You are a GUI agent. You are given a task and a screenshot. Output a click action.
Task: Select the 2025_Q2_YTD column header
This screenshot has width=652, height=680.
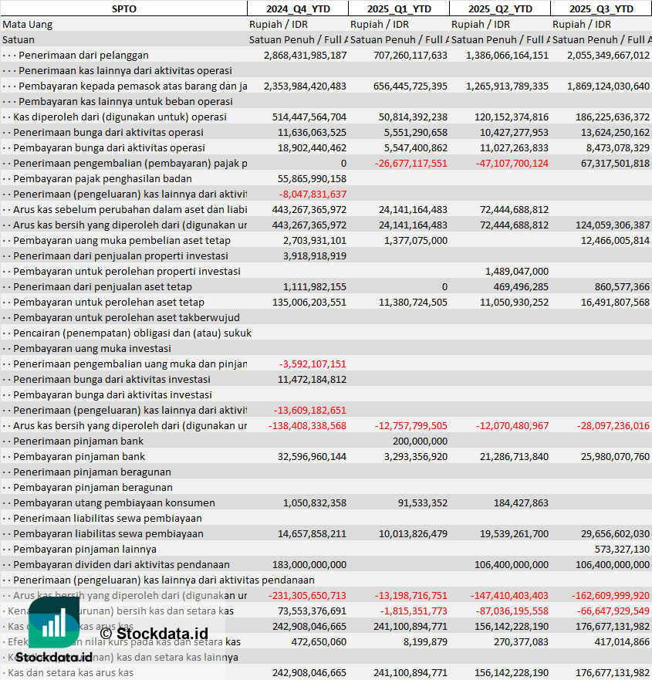[x=500, y=8]
